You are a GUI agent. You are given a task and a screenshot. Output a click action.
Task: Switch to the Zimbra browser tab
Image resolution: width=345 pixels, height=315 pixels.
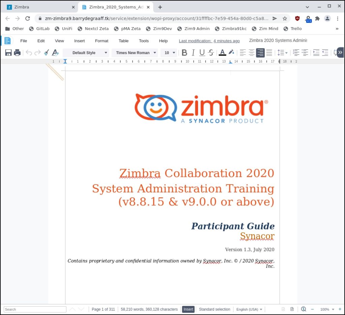(x=37, y=7)
